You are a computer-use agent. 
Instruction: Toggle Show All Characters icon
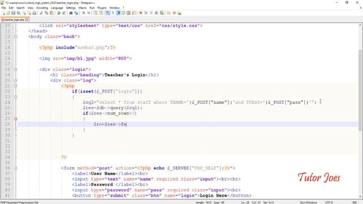tap(113, 13)
